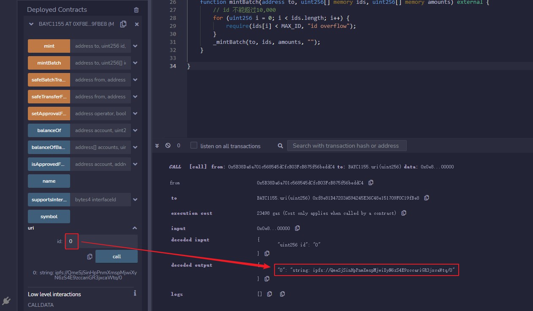The image size is (533, 311).
Task: Click the orange mint function button
Action: click(x=49, y=46)
